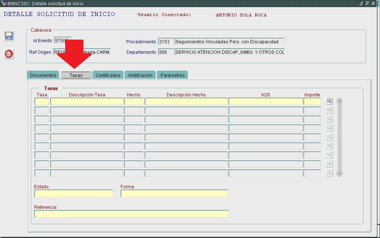Click the Oracle Forms window title icon
380x238 pixels.
(x=4, y=3)
